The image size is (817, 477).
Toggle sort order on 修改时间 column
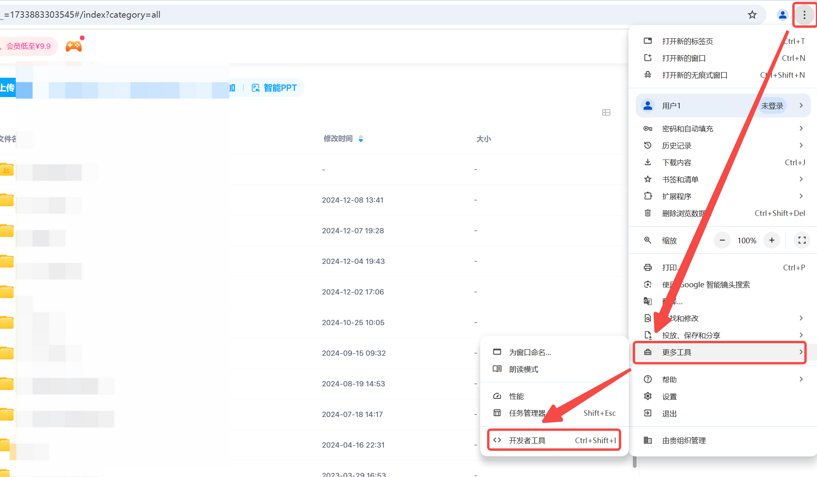click(361, 139)
